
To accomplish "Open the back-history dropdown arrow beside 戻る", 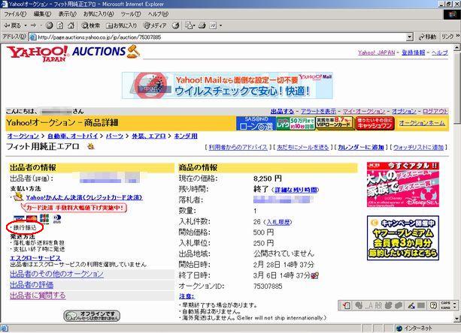I will tap(26, 25).
